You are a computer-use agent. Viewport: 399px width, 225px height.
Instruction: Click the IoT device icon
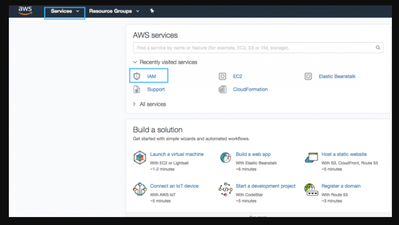coord(140,189)
